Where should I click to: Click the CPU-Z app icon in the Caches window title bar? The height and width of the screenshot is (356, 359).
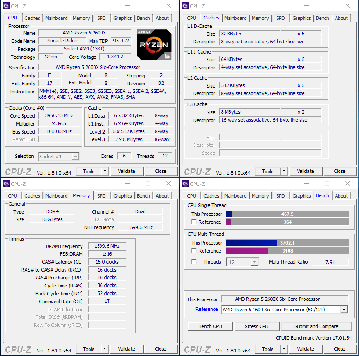pos(185,6)
